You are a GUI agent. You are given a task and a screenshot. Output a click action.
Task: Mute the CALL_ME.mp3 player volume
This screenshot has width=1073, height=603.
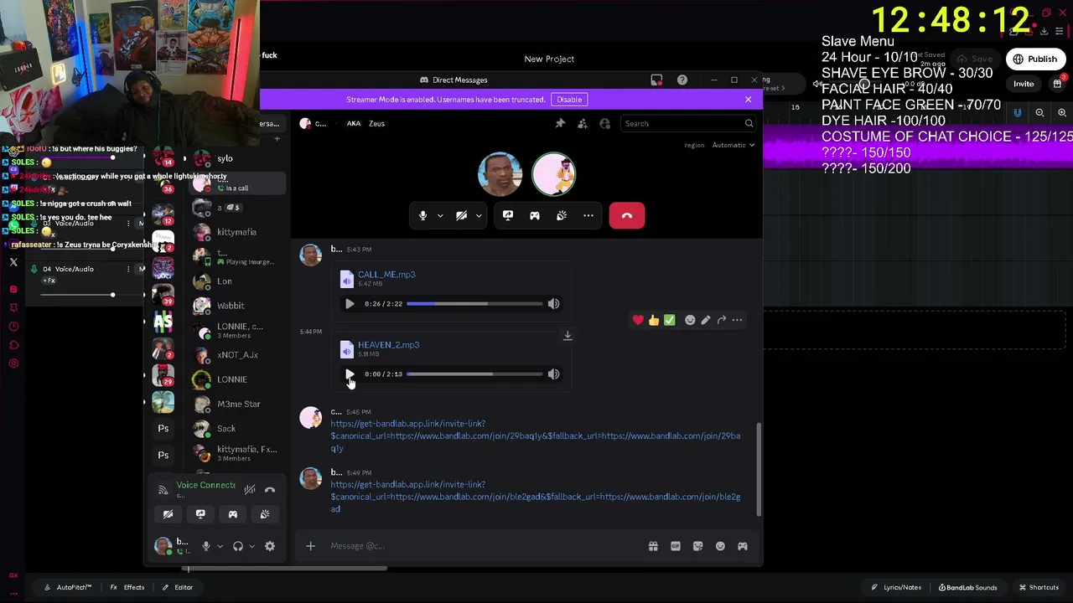pyautogui.click(x=553, y=304)
